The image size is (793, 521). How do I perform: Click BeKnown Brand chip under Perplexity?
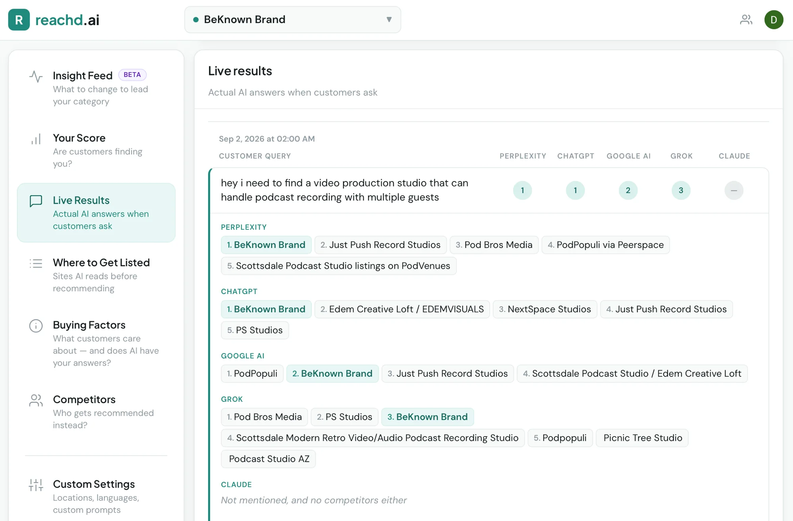266,245
